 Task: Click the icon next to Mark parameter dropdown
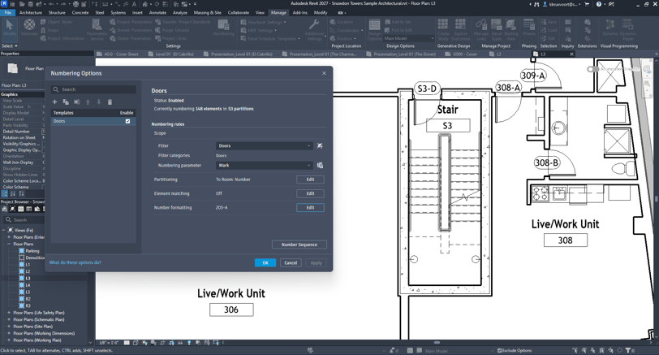(x=320, y=166)
